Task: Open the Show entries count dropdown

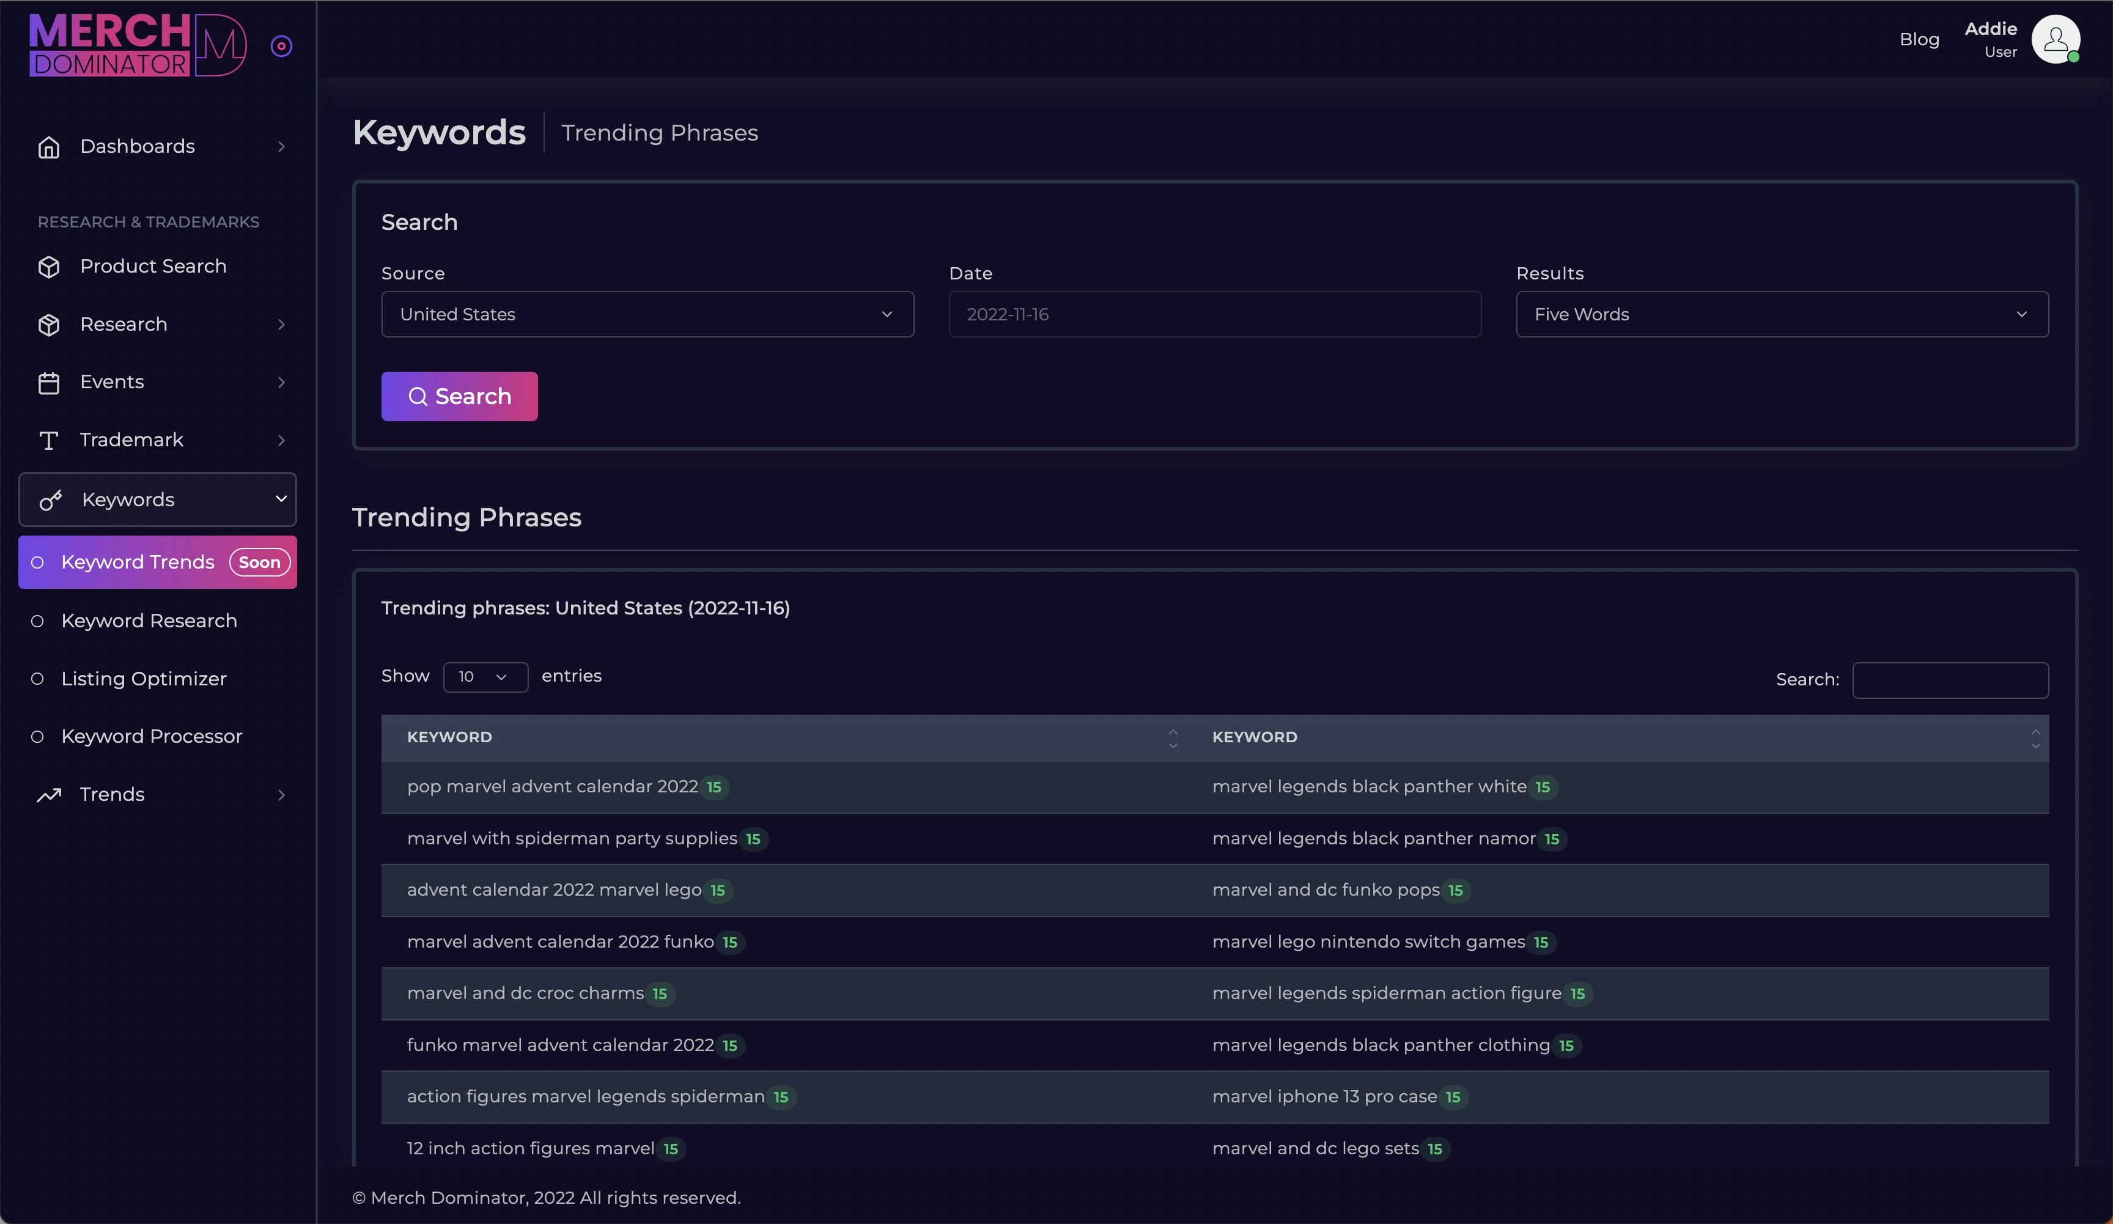Action: tap(485, 677)
